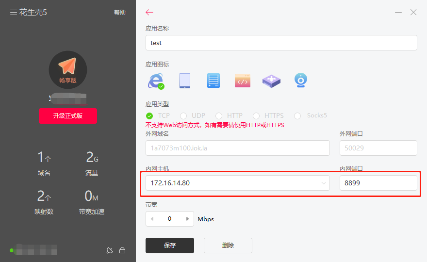Select the code window app icon
The width and height of the screenshot is (427, 262).
243,81
